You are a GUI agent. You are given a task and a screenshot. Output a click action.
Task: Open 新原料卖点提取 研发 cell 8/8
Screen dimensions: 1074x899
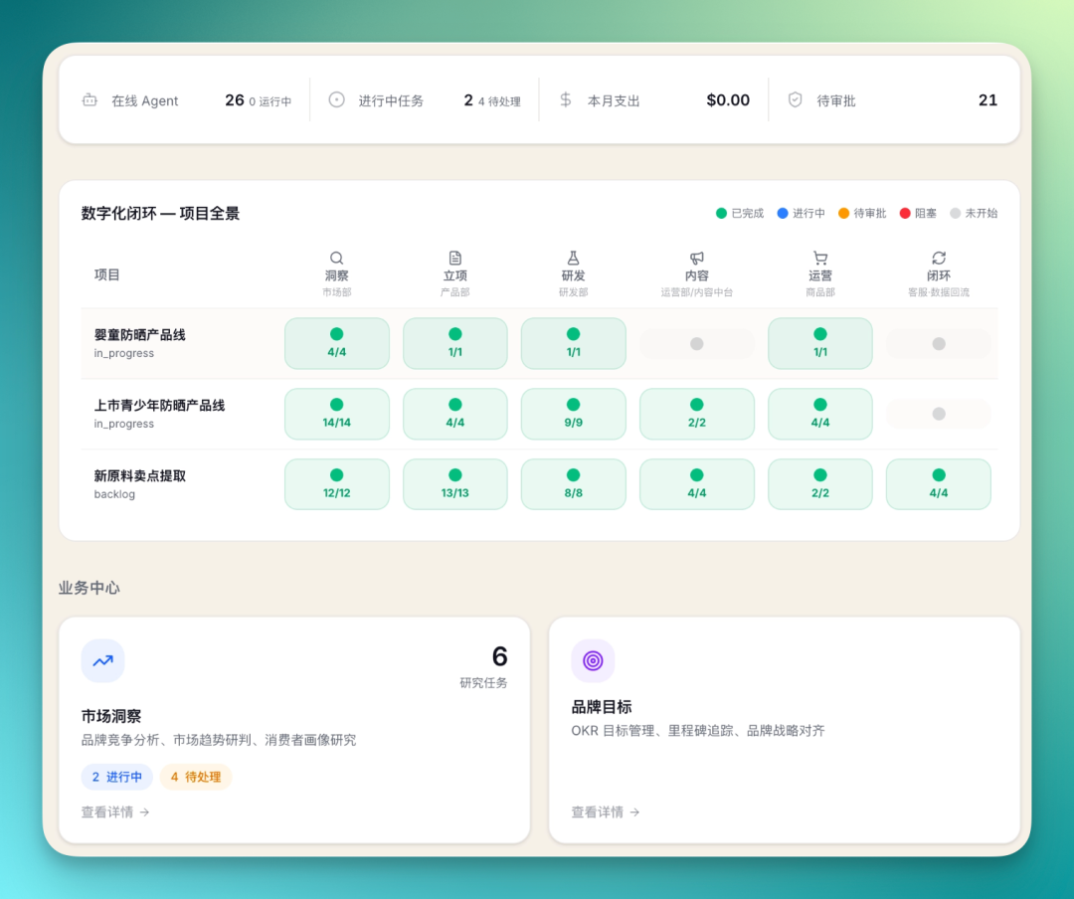tap(574, 484)
